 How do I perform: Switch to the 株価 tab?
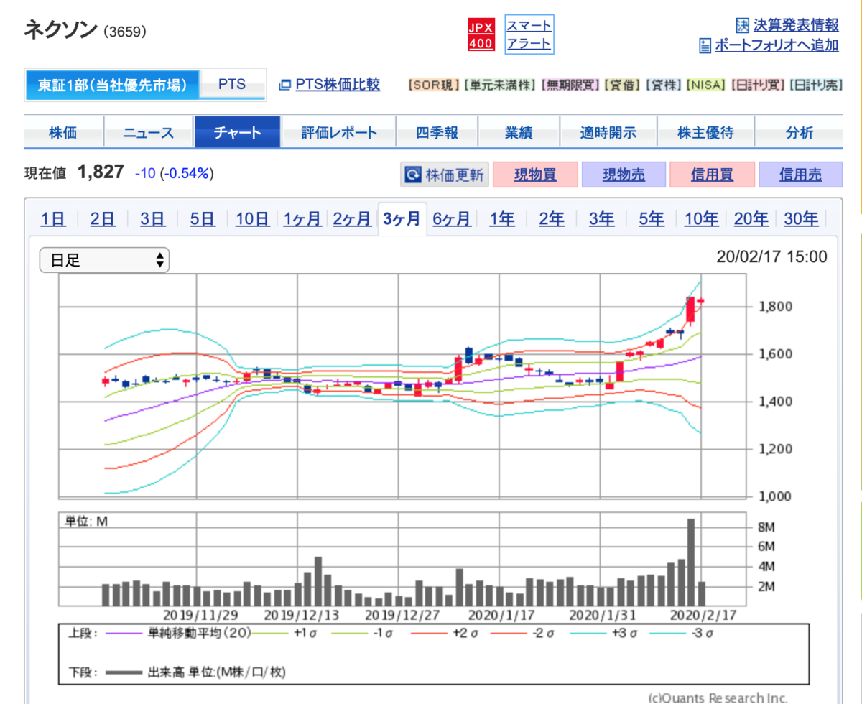(63, 133)
